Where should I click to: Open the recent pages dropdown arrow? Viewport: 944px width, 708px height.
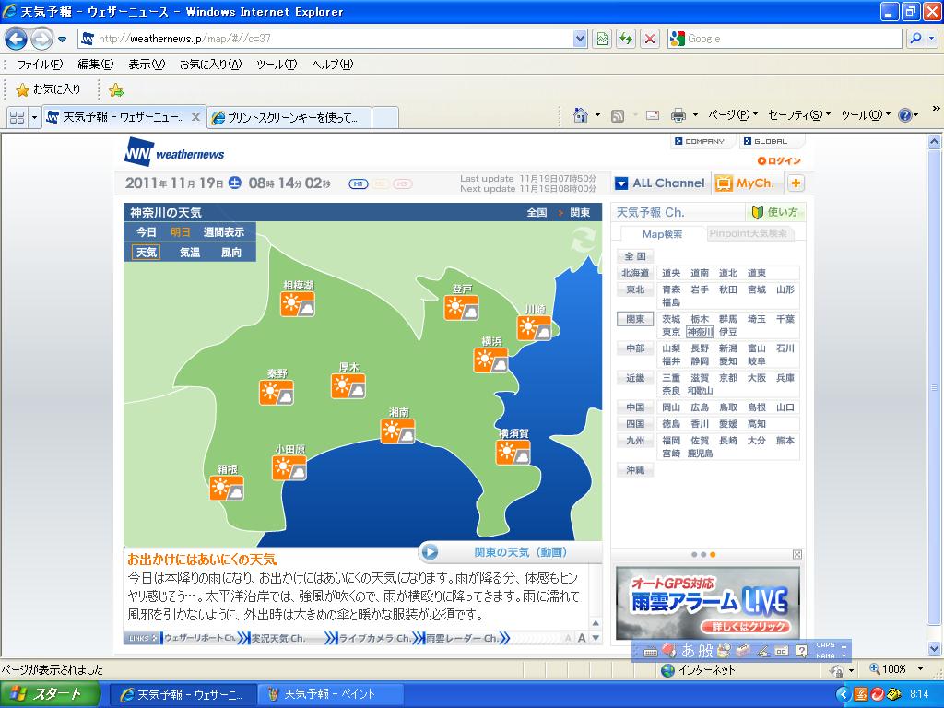pos(62,40)
